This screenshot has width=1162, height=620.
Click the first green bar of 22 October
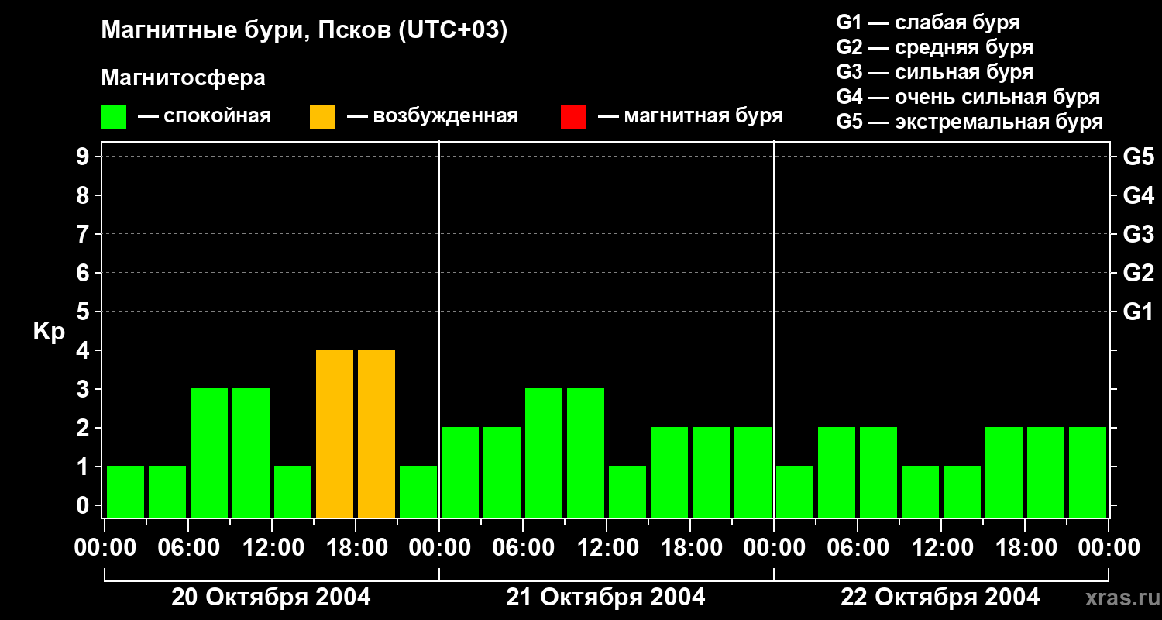(x=795, y=491)
